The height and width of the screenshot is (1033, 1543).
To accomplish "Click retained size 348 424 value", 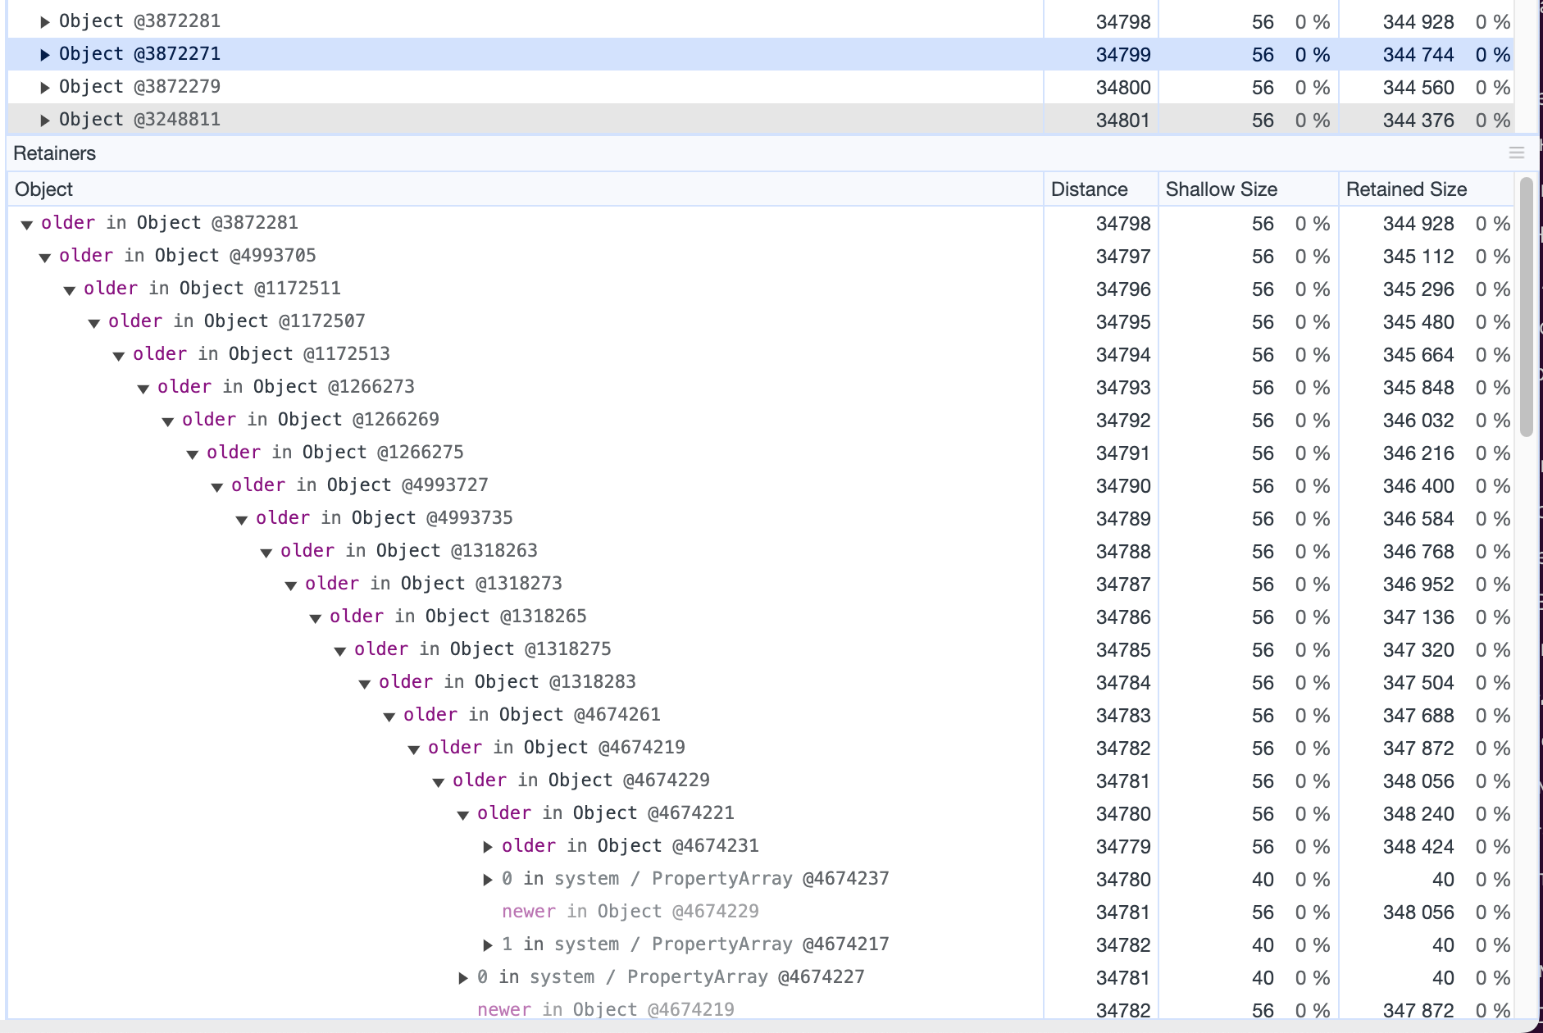I will pyautogui.click(x=1418, y=847).
